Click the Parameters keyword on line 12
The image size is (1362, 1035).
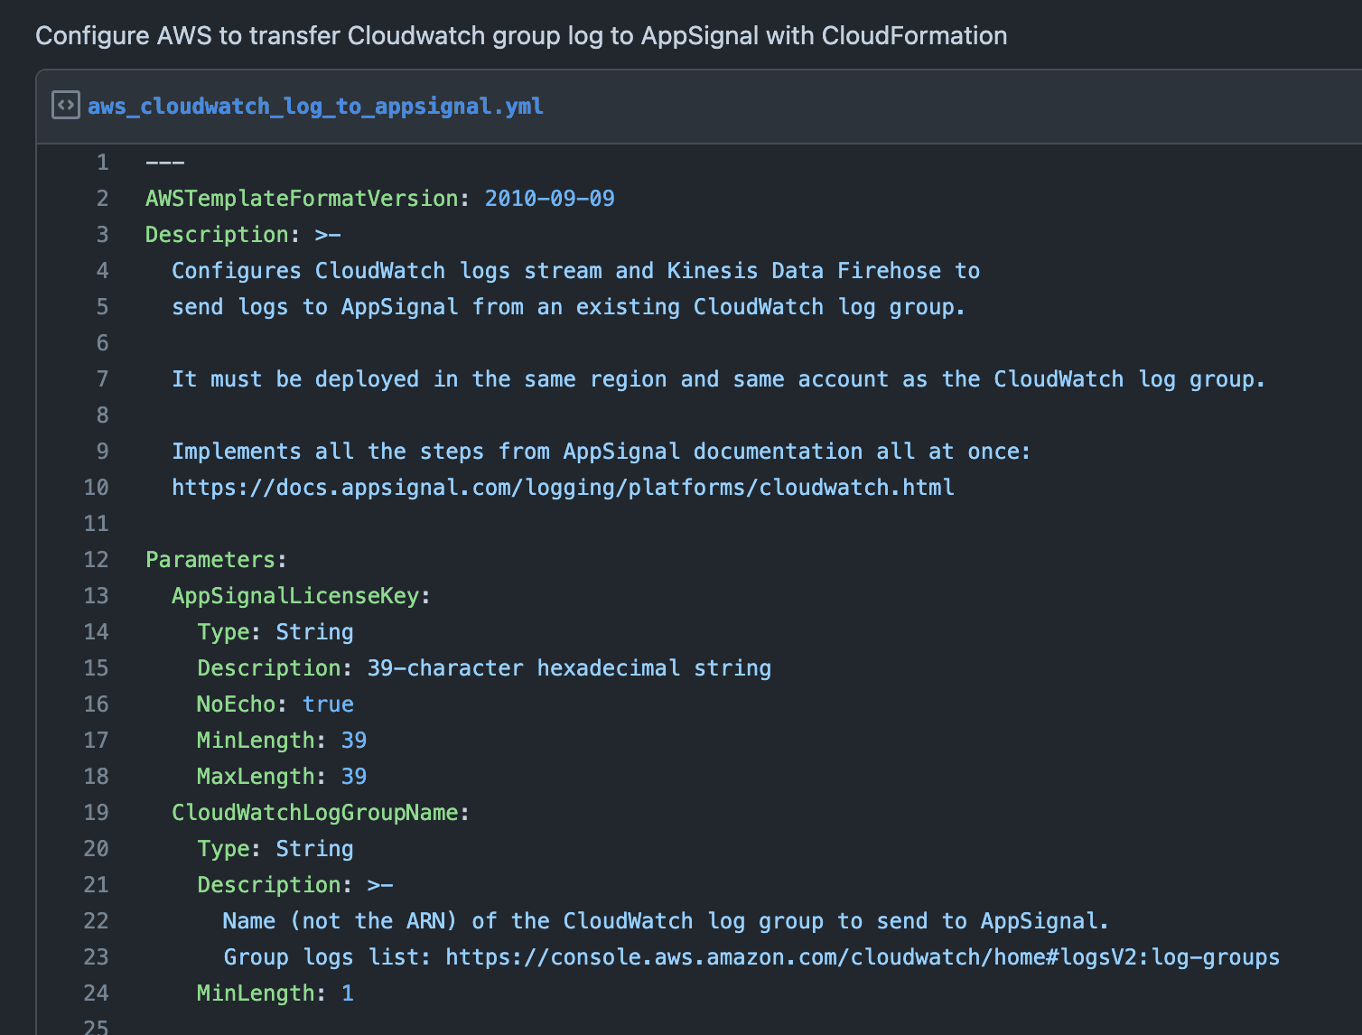209,559
